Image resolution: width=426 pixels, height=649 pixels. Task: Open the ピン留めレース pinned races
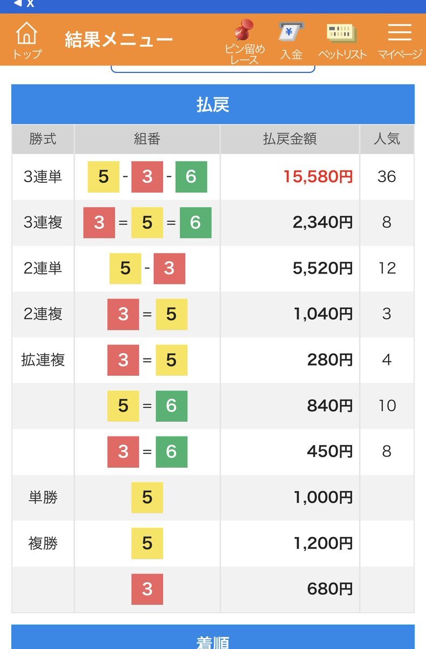click(245, 42)
